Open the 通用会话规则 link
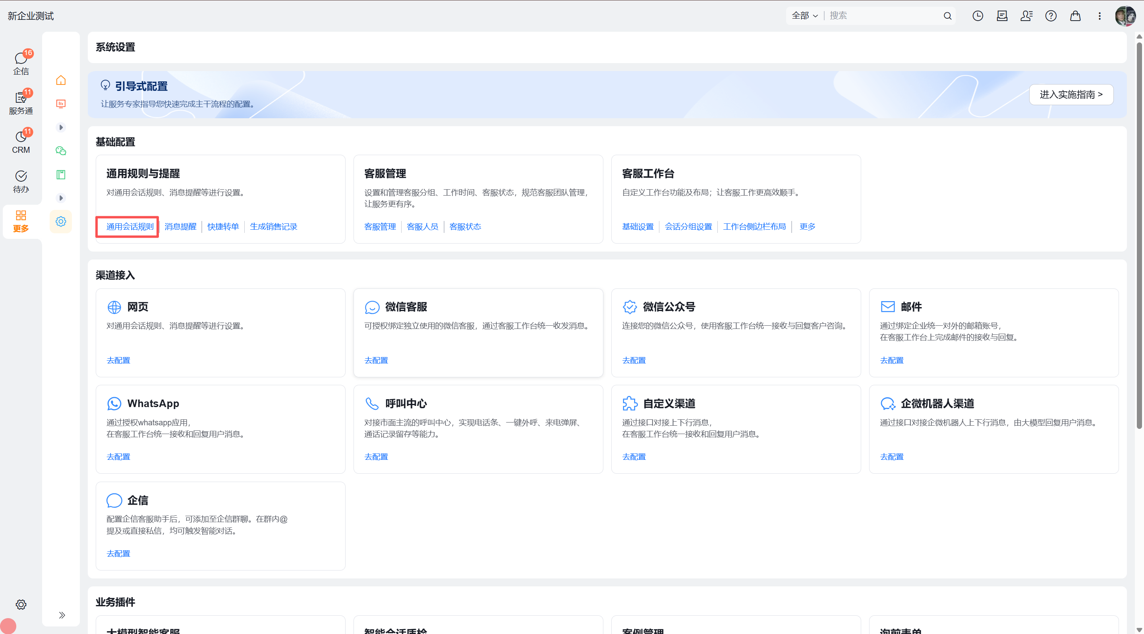The width and height of the screenshot is (1144, 634). pos(129,227)
